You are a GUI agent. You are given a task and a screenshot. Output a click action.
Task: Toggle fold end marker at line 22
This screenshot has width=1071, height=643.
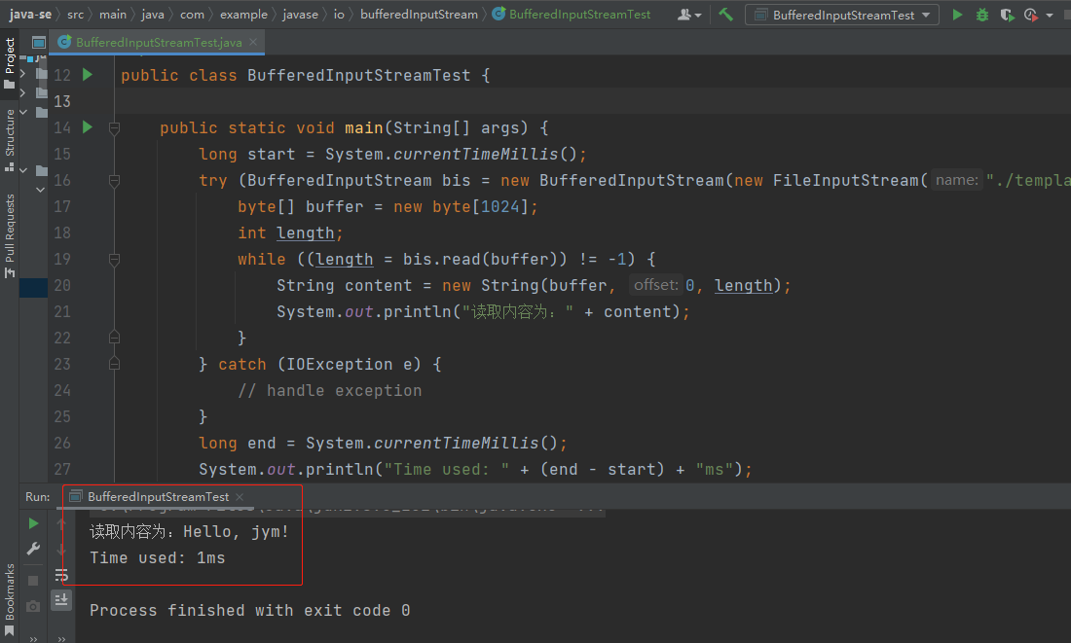click(x=114, y=338)
